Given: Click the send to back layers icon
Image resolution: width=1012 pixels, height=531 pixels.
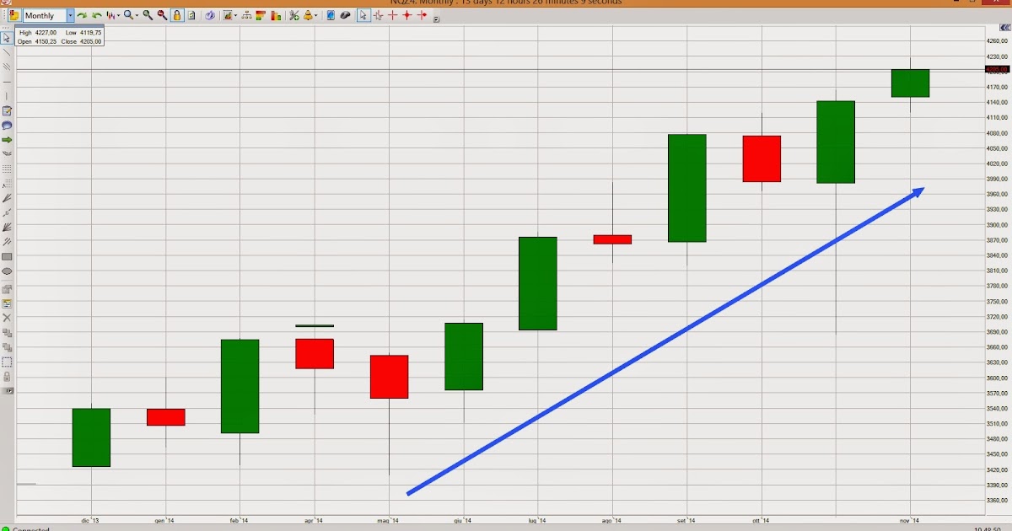Looking at the screenshot, I should (x=8, y=347).
